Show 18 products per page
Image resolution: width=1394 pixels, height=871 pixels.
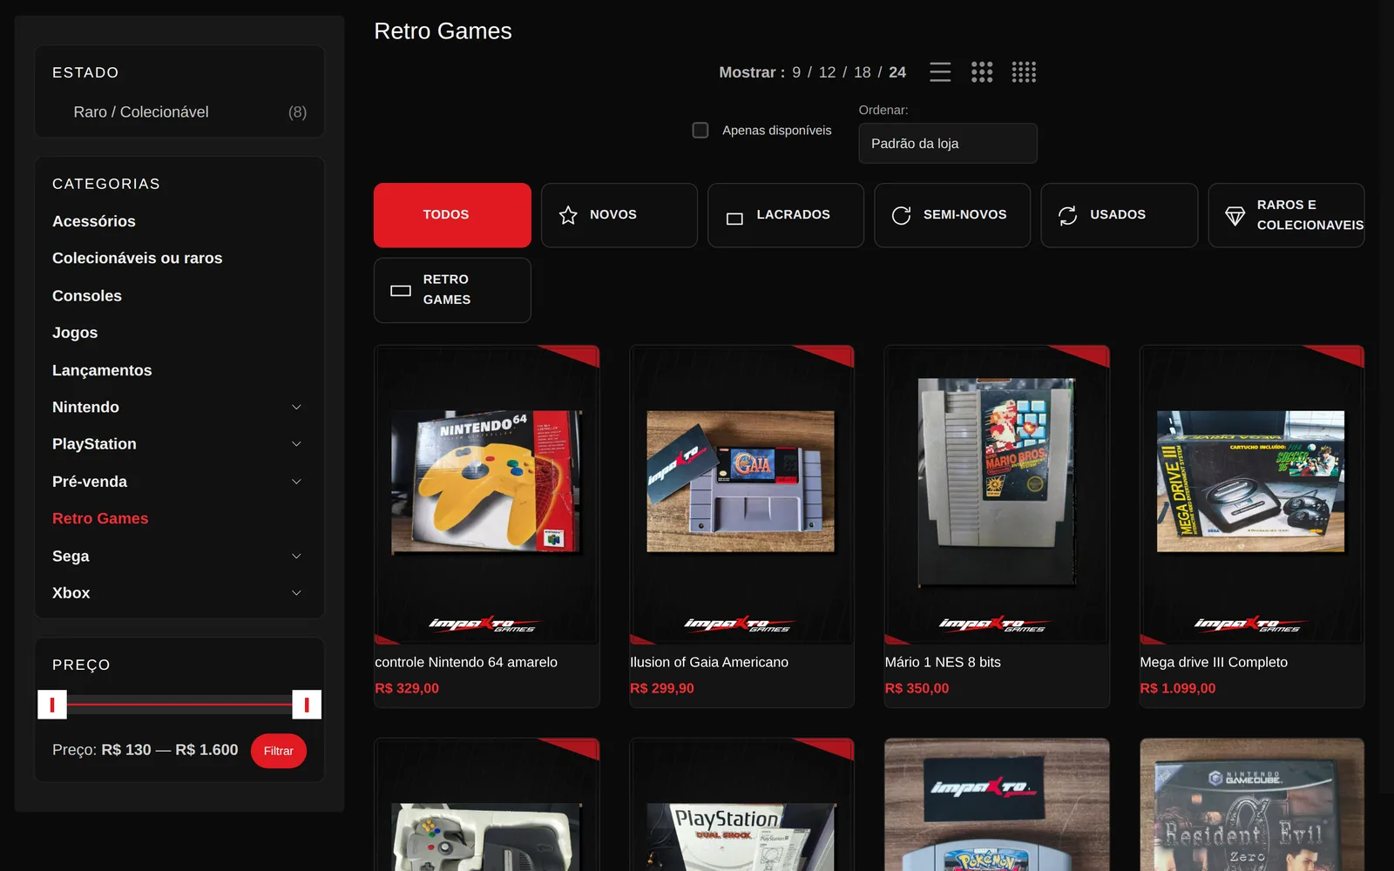[x=863, y=72]
